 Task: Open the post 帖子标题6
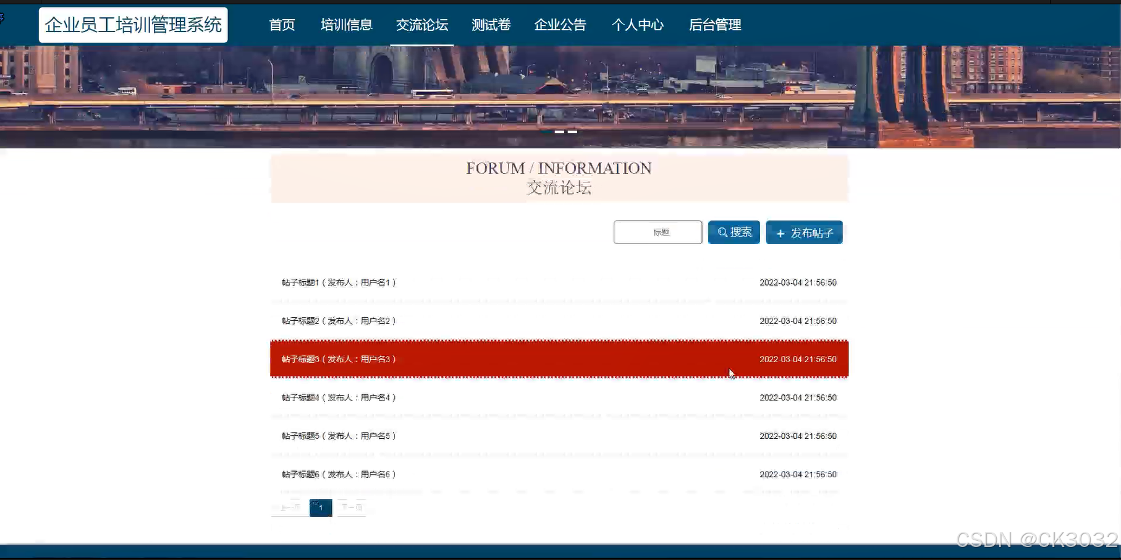tap(337, 474)
